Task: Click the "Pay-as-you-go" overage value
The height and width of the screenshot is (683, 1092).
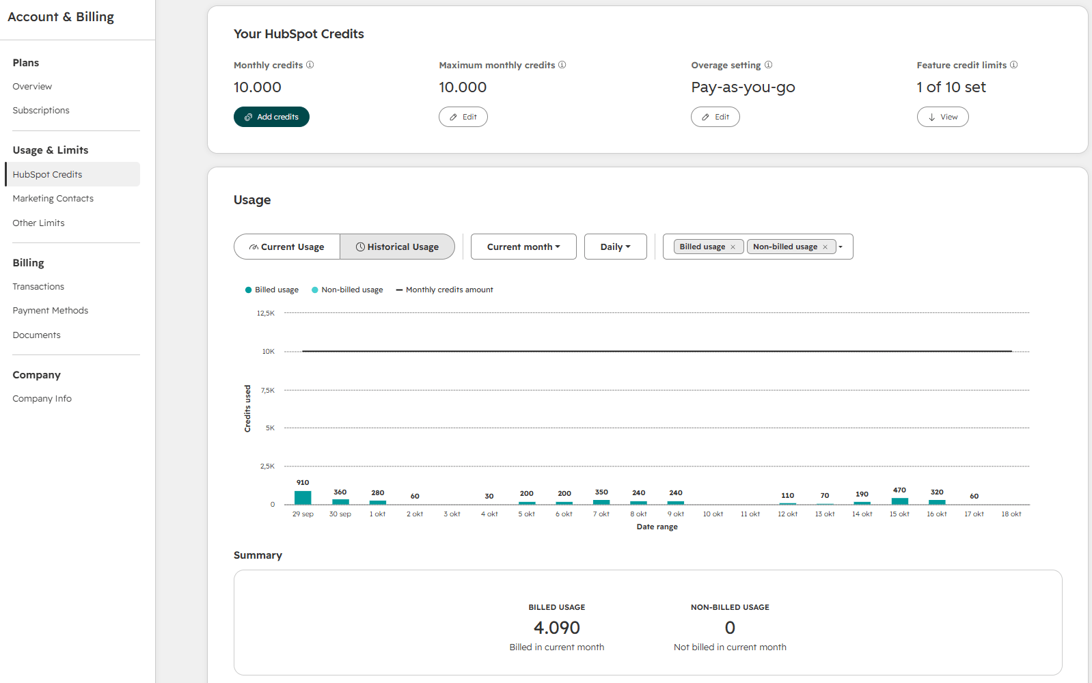Action: (x=743, y=87)
